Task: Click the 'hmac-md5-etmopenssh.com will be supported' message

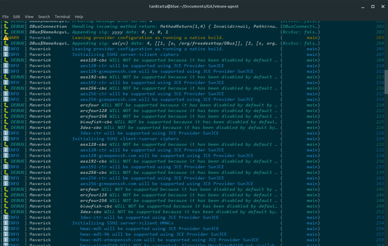Action: (169, 240)
